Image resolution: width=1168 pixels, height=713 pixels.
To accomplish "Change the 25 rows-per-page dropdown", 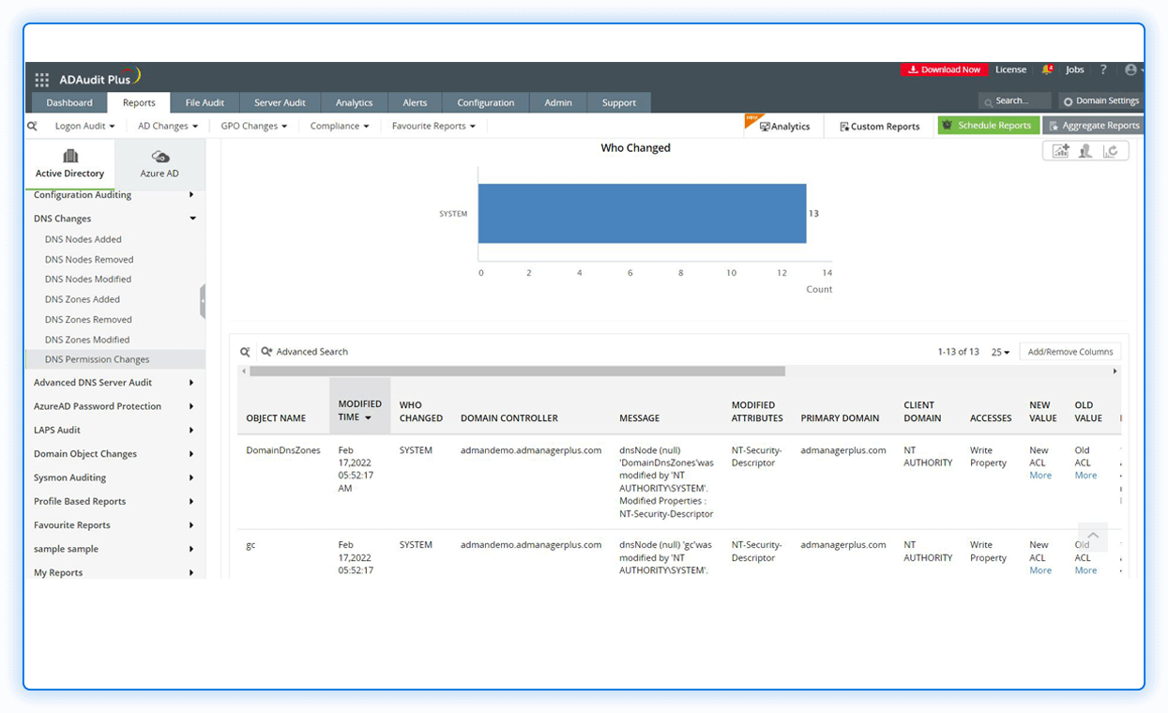I will coord(1000,352).
